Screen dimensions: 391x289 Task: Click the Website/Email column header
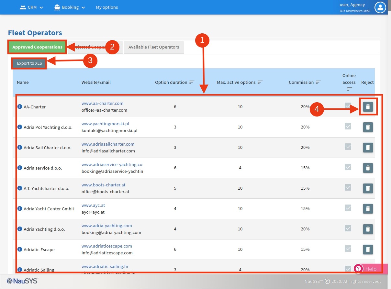pos(96,82)
